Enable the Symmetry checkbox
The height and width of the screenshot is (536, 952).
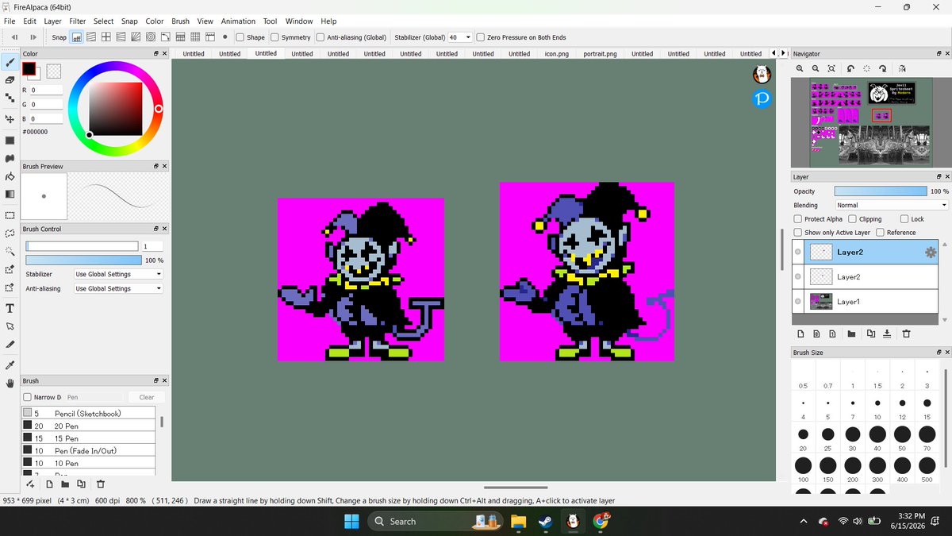(275, 37)
